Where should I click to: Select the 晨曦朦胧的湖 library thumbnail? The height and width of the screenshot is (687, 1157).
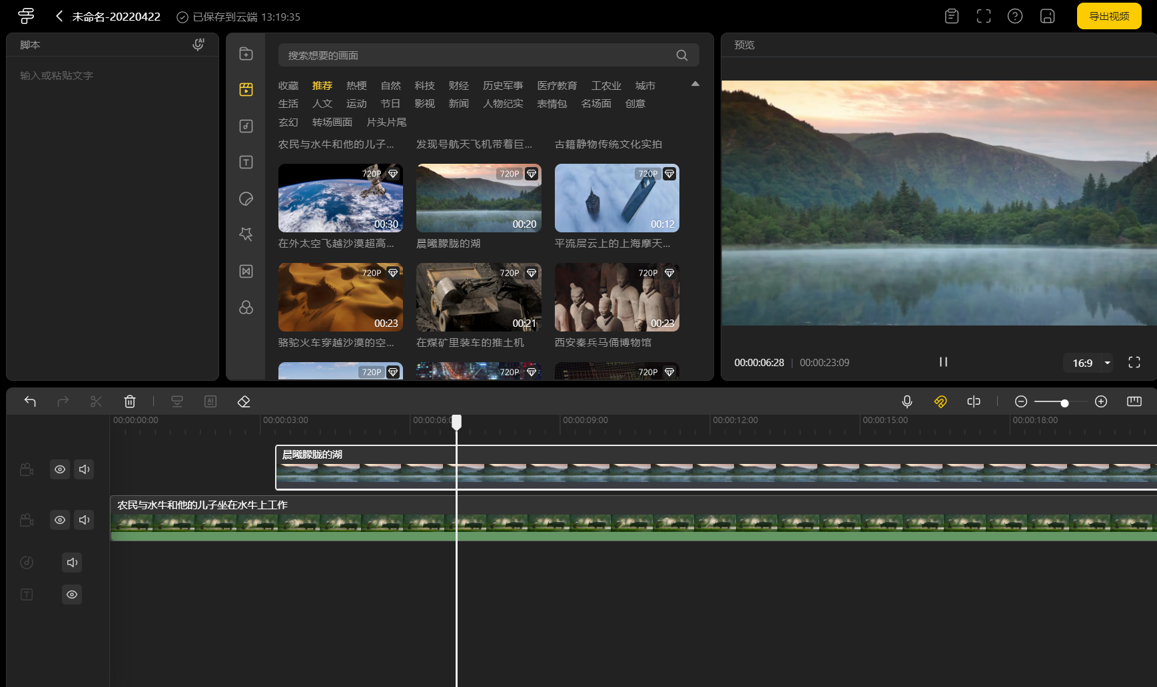(x=478, y=198)
